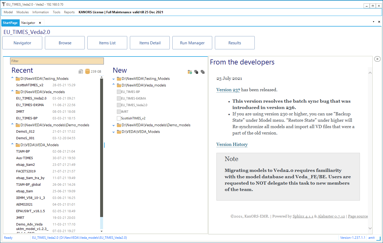Check the EU_TIMES-BP checkbox
Viewport: 383px width, 243px height.
coord(119,92)
